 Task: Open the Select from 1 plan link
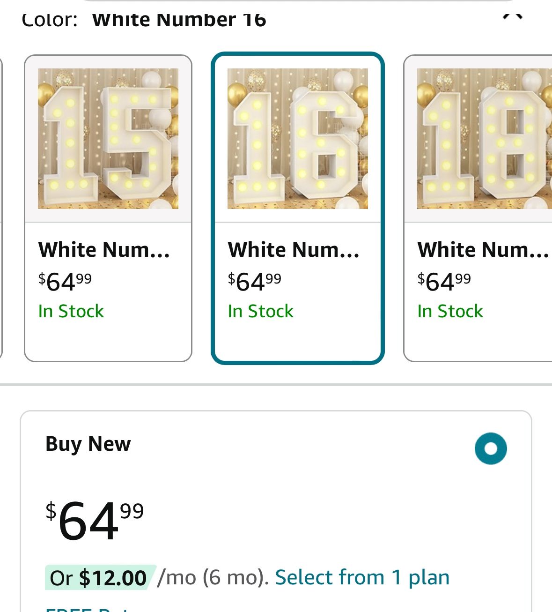362,577
